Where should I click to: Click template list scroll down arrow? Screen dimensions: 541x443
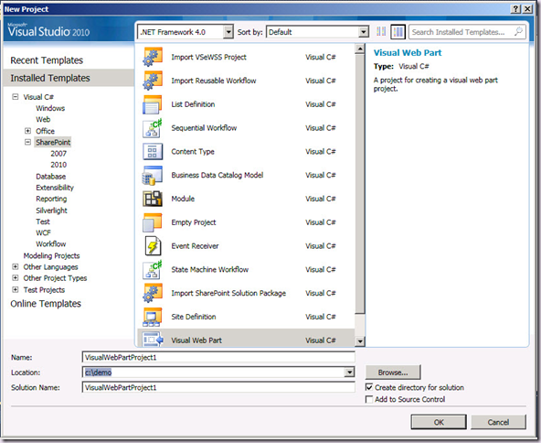pyautogui.click(x=359, y=341)
